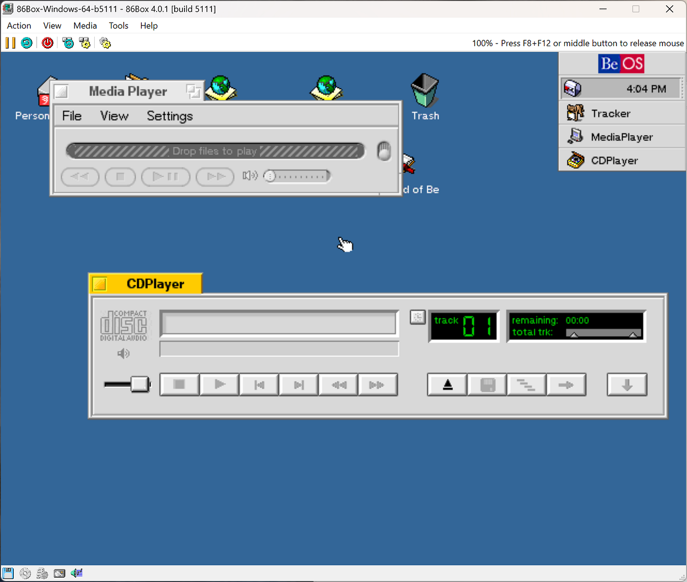Click the 4:04 PM clock in Deskbar
Screen dimensions: 687x582
click(646, 89)
